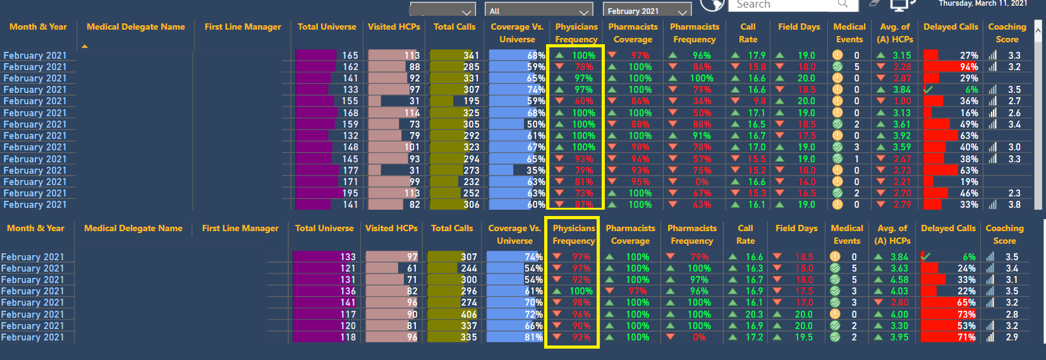Image resolution: width=1046 pixels, height=360 pixels.
Task: Click the monitor refresh icon in header
Action: click(902, 5)
